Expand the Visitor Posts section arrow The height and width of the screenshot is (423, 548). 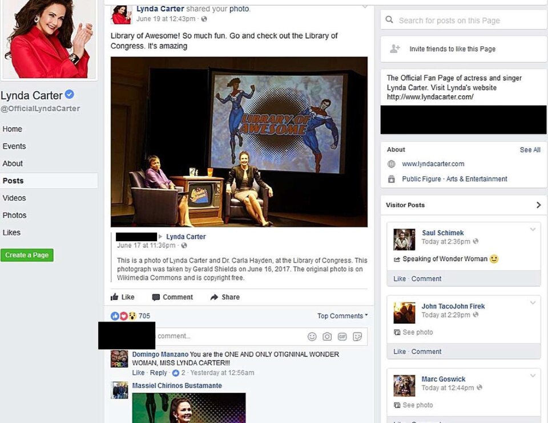click(x=538, y=205)
